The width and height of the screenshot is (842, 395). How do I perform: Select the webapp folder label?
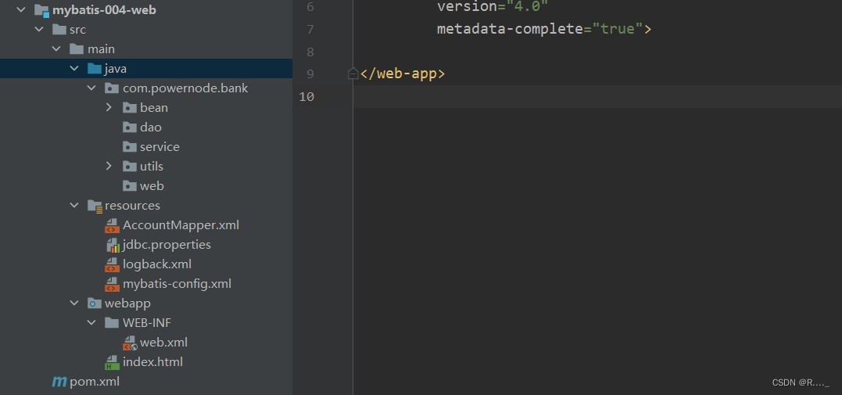point(127,303)
